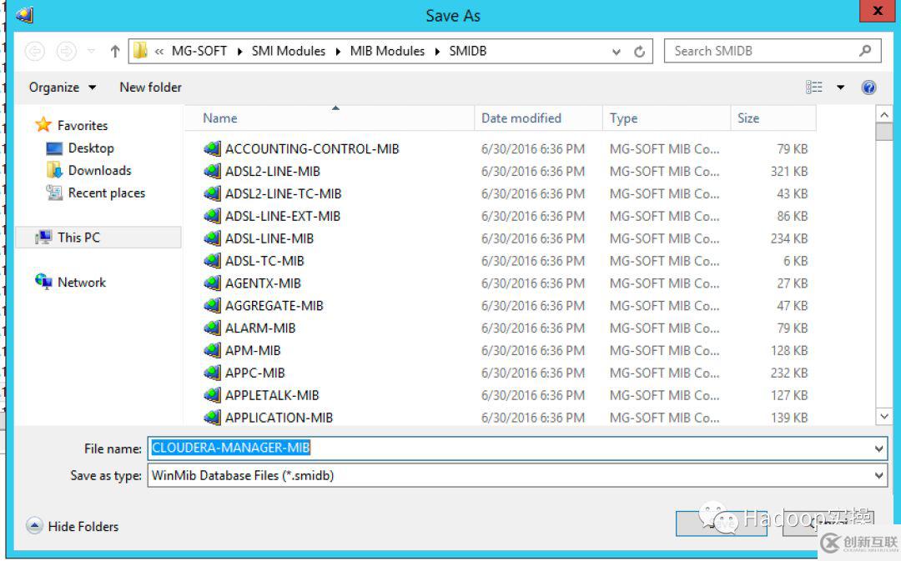Screen dimensions: 901x561
Task: Select the APPLETALK-MIB file icon
Action: (x=212, y=395)
